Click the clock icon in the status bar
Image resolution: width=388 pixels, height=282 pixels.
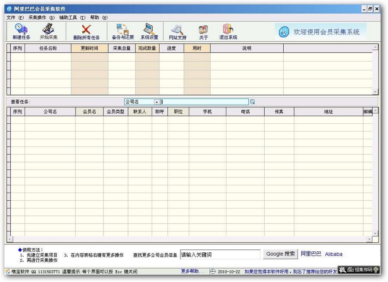click(x=213, y=271)
